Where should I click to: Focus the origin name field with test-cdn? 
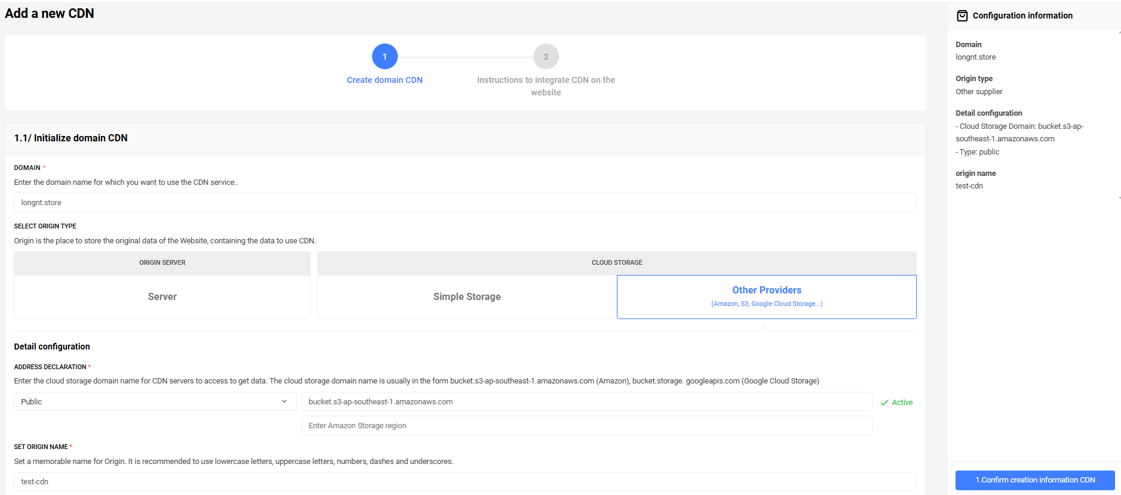point(465,481)
